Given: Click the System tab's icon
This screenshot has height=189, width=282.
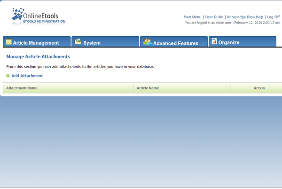Looking at the screenshot, I should point(78,42).
